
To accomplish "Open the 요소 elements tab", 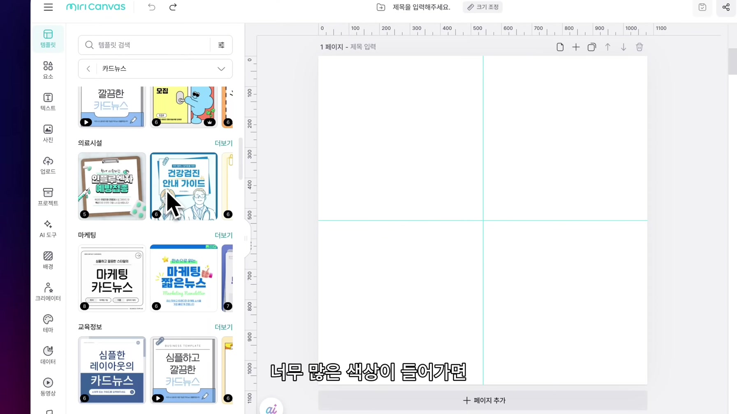I will pos(48,70).
